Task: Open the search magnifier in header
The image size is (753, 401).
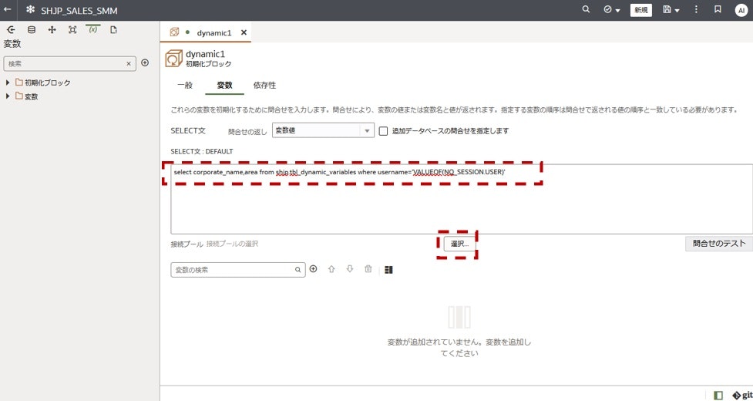Action: coord(586,9)
